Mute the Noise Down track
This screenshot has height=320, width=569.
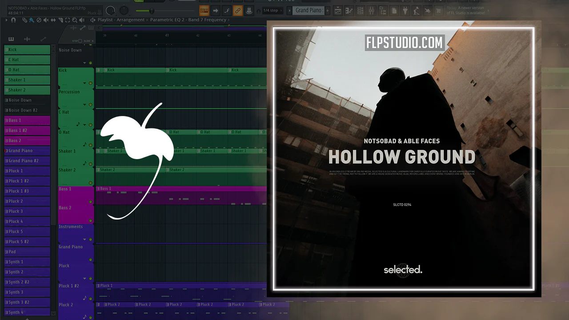pos(91,63)
